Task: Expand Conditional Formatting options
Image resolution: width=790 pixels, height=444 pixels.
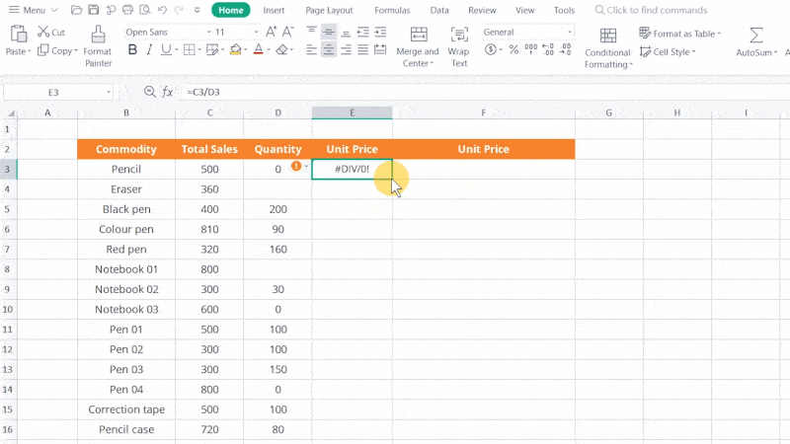Action: pyautogui.click(x=631, y=64)
